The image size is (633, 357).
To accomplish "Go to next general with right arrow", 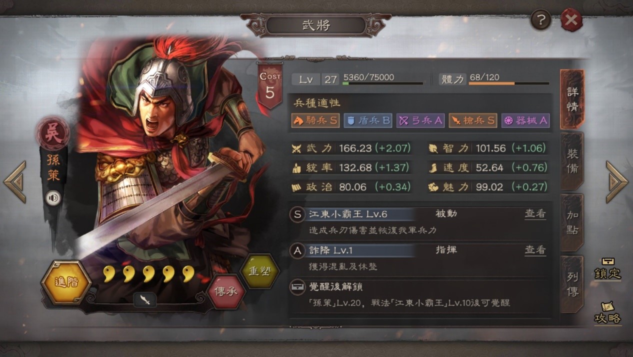I will pyautogui.click(x=617, y=182).
